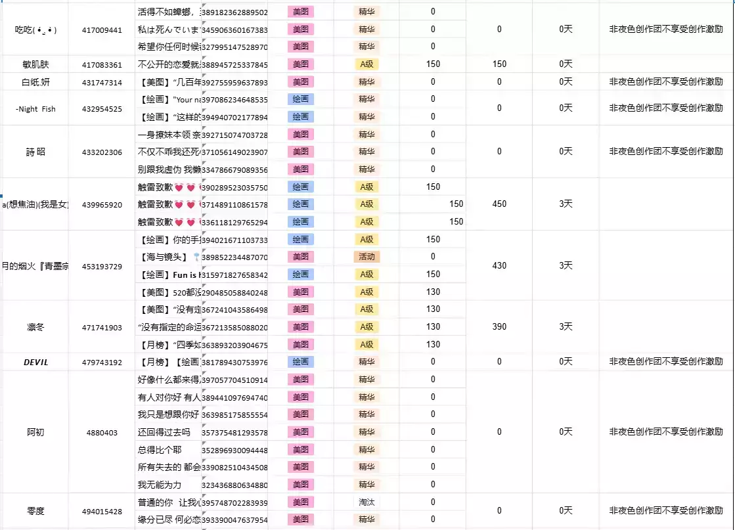Click title cell 【绘画】"Your na
The height and width of the screenshot is (530, 735).
click(x=168, y=99)
